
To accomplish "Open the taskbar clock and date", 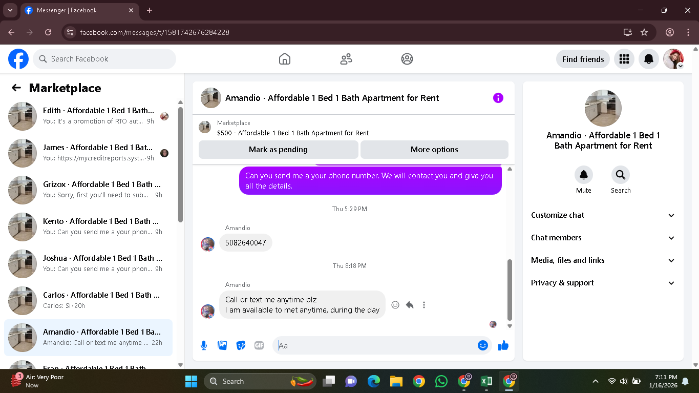I will [x=663, y=381].
